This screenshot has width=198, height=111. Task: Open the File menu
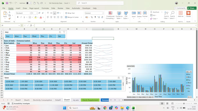[x=4, y=8]
